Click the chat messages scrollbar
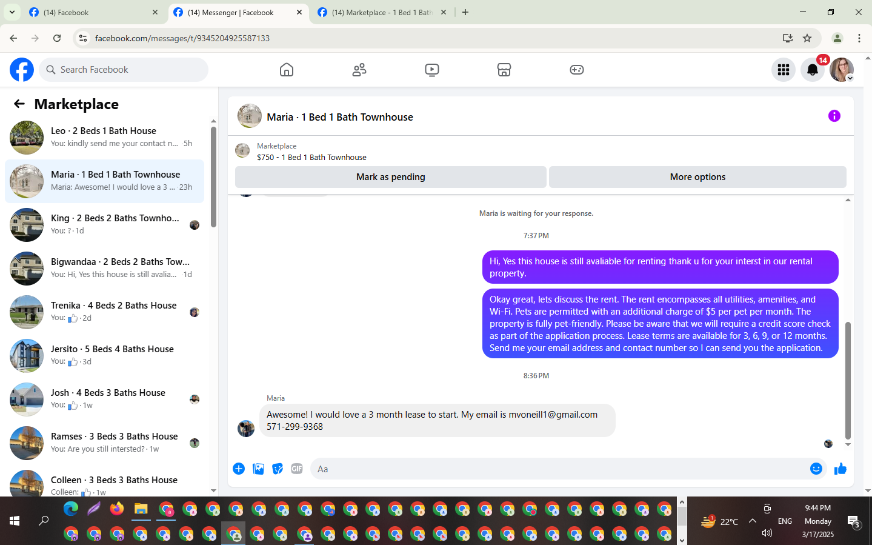The height and width of the screenshot is (545, 872). 848,381
